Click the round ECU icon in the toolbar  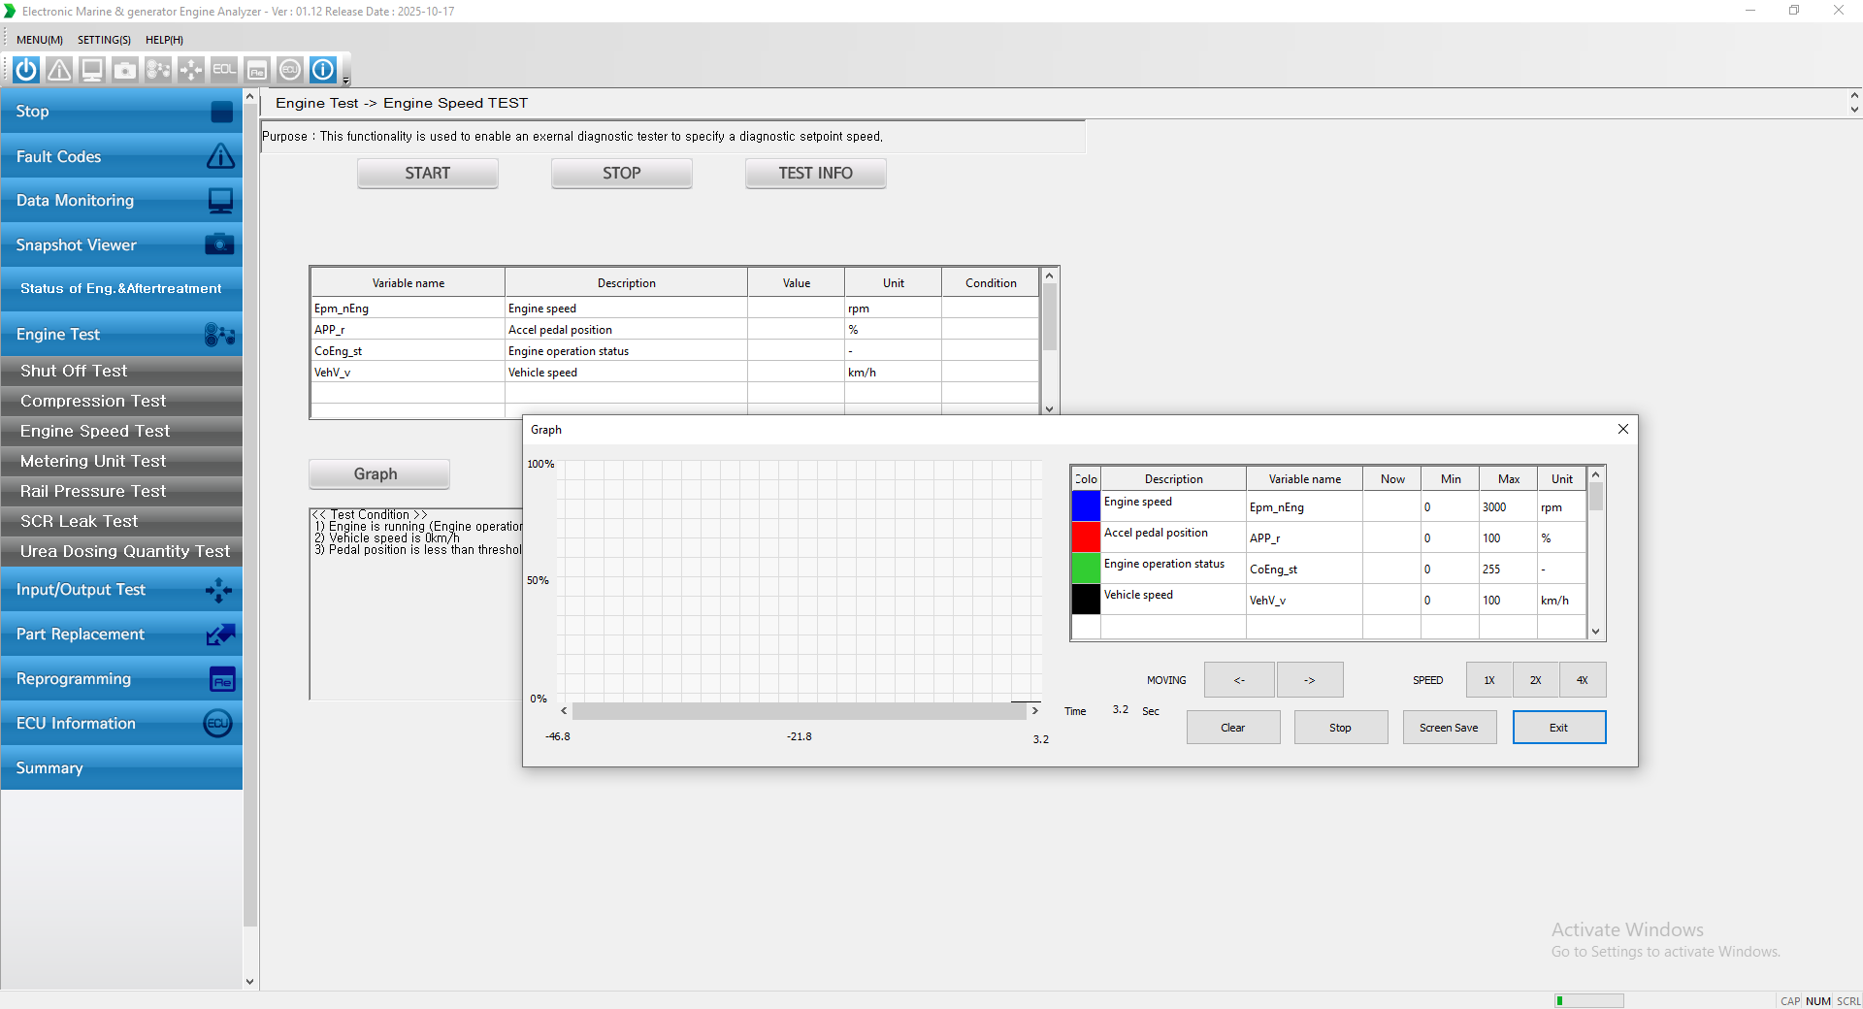pos(290,70)
